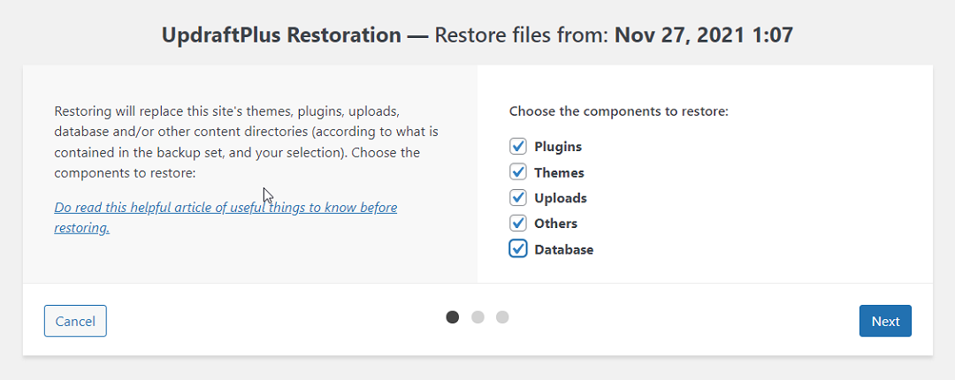Screen dimensions: 955x380
Task: Disable the Uploads checkbox
Action: tap(518, 198)
